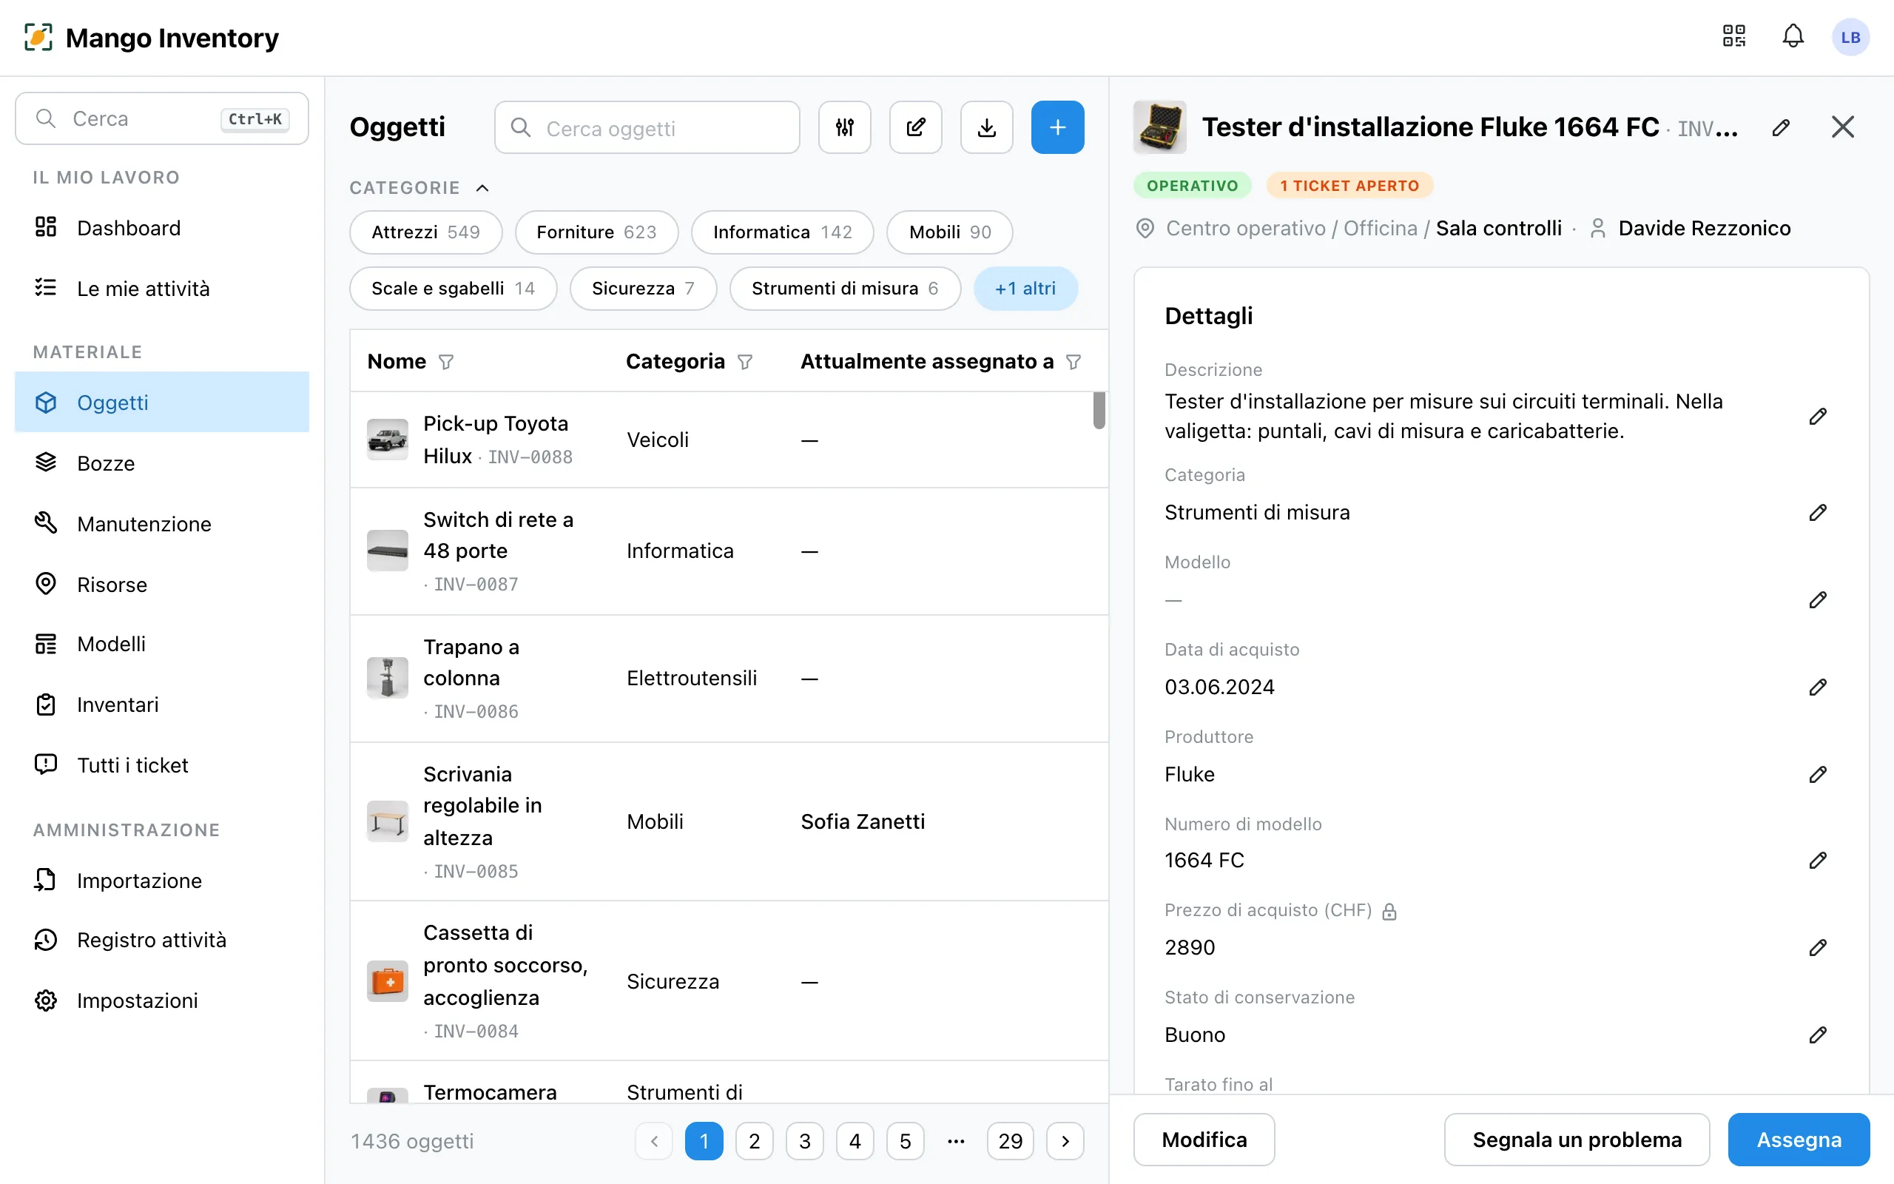This screenshot has width=1894, height=1184.
Task: Edit the item title with pencil icon
Action: point(1781,127)
